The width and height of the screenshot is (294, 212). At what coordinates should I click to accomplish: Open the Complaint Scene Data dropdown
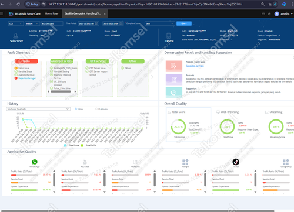(160, 23)
